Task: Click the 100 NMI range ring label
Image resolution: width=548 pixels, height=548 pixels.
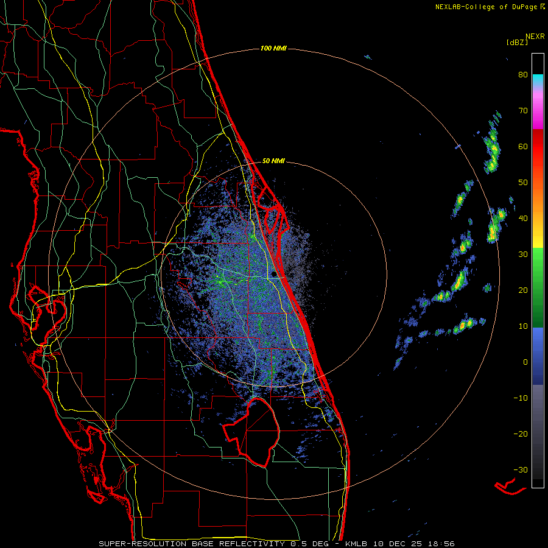Action: click(x=273, y=48)
